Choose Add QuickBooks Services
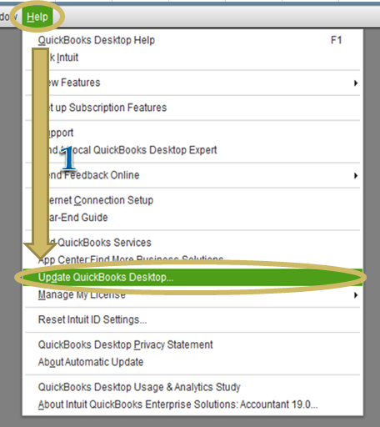 pyautogui.click(x=192, y=243)
